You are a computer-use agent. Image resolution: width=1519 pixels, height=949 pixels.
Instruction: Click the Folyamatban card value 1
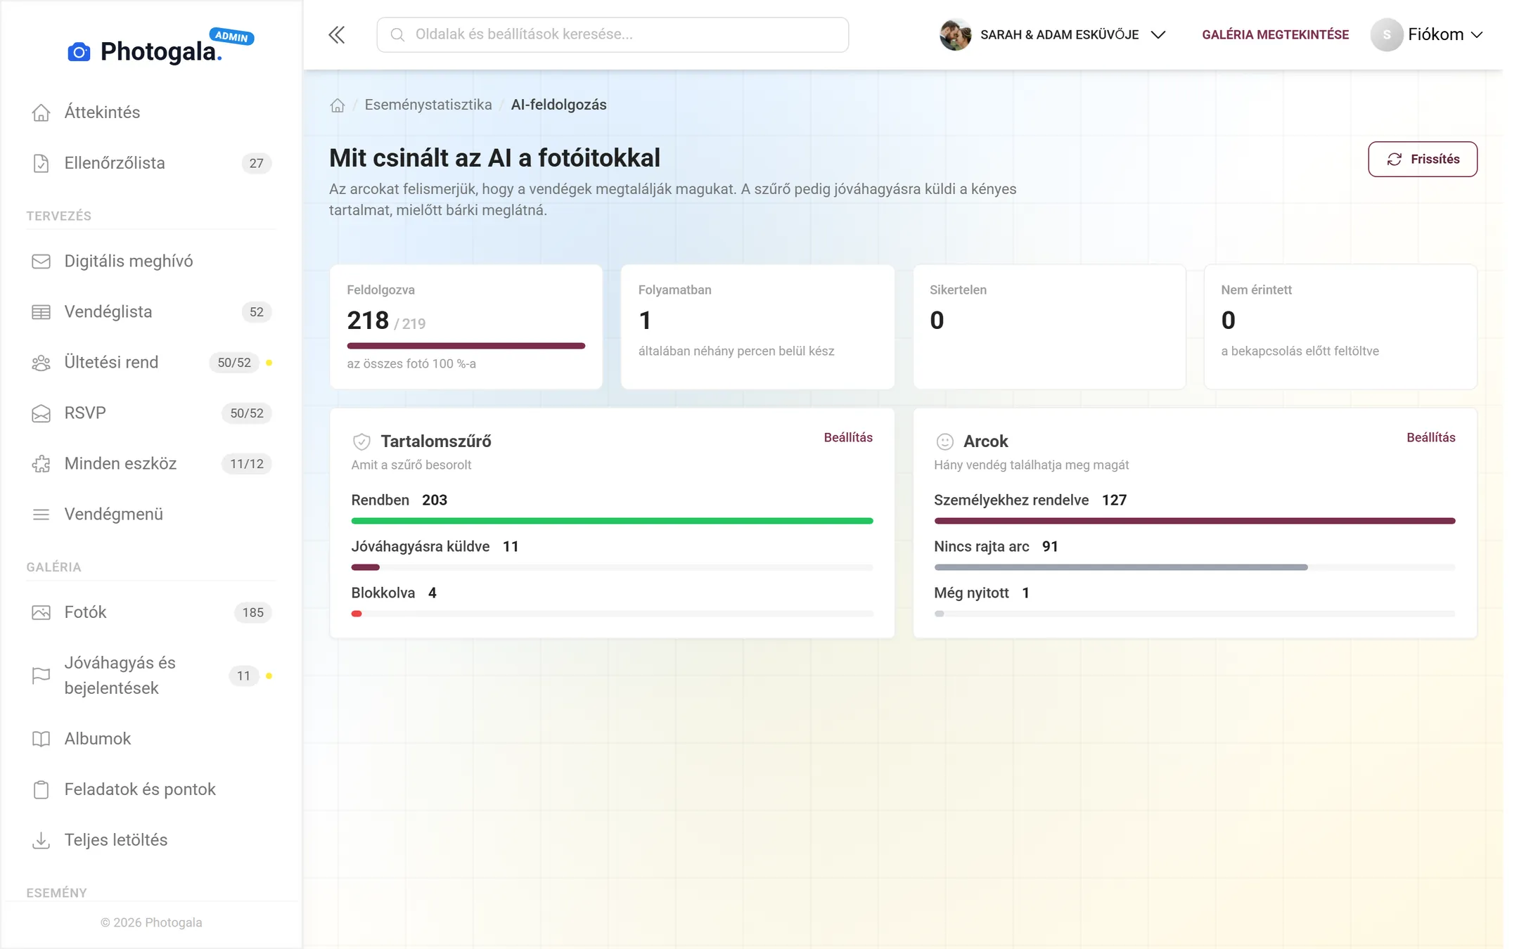(x=645, y=321)
